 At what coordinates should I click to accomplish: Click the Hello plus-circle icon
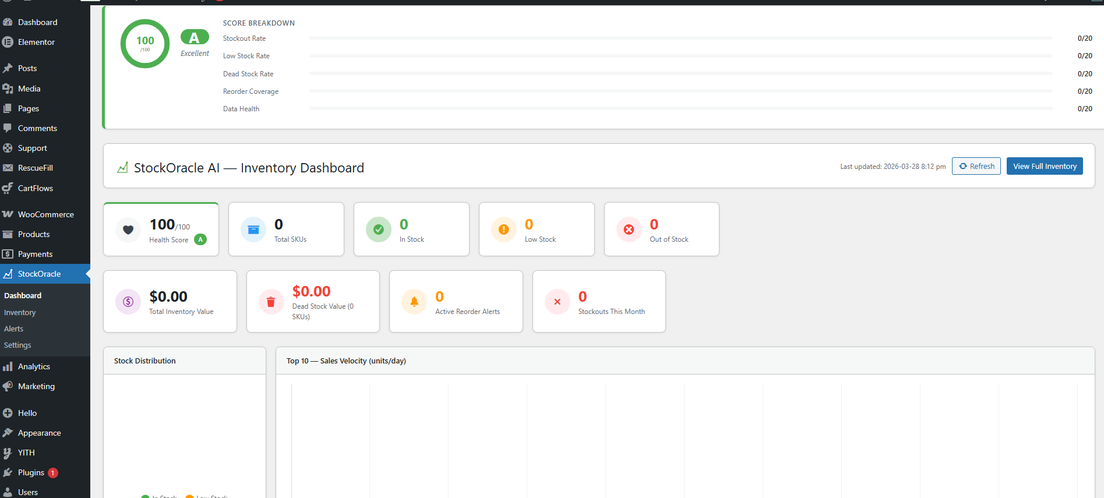pos(8,413)
